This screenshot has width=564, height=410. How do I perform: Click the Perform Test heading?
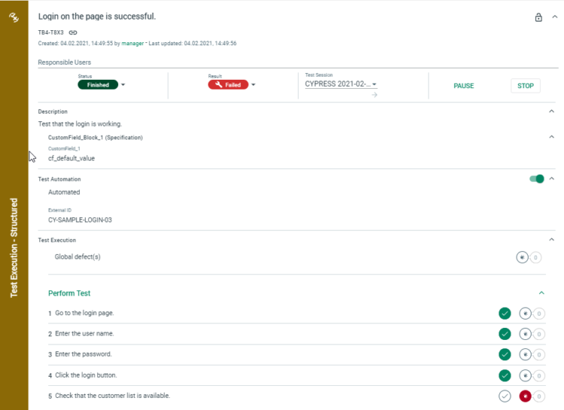click(x=69, y=293)
